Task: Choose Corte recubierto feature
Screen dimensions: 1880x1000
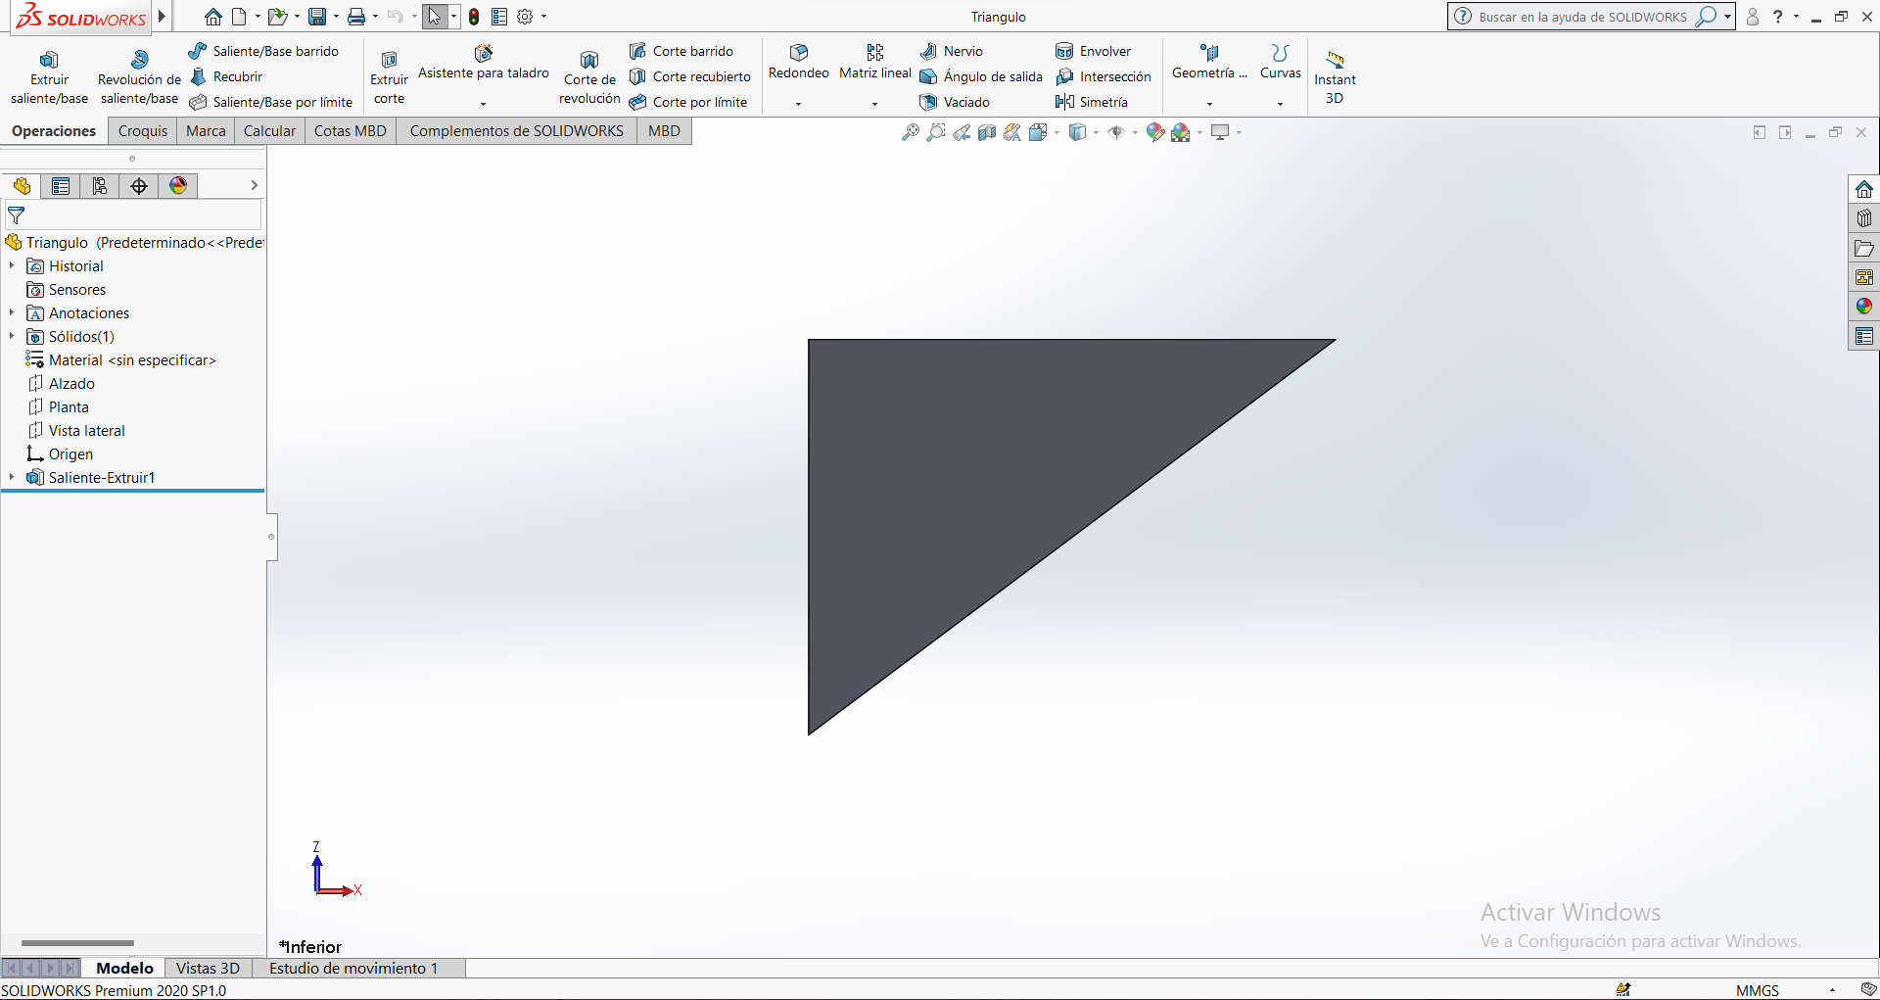Action: point(690,76)
